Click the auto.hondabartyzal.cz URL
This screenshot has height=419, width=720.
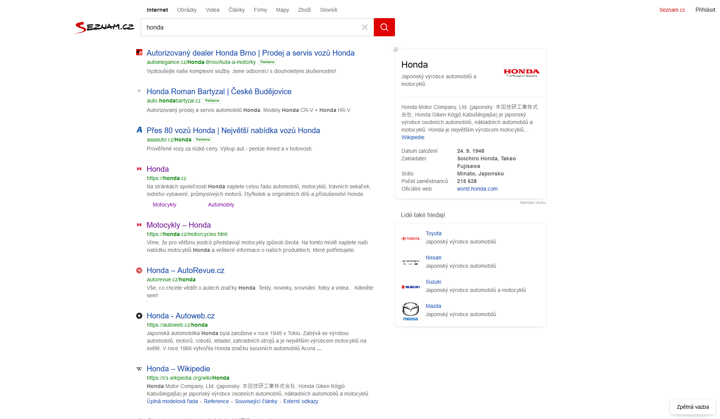tap(174, 101)
